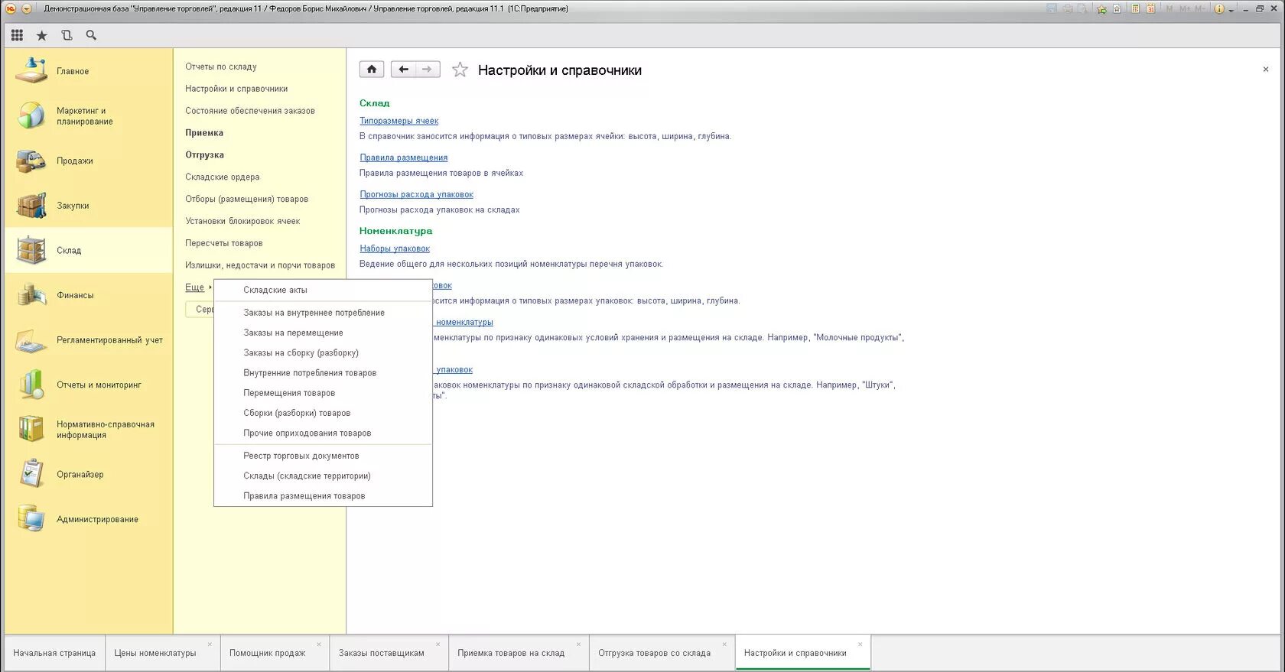
Task: Open the favorites star in top toolbar
Action: pyautogui.click(x=42, y=35)
